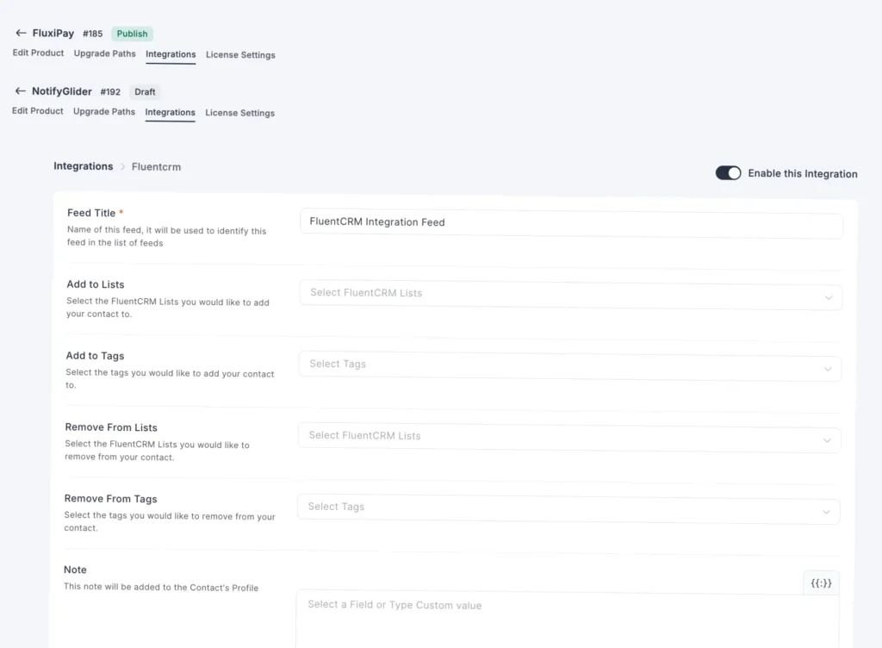Click the Draft badge beside NotifyGlider

144,91
